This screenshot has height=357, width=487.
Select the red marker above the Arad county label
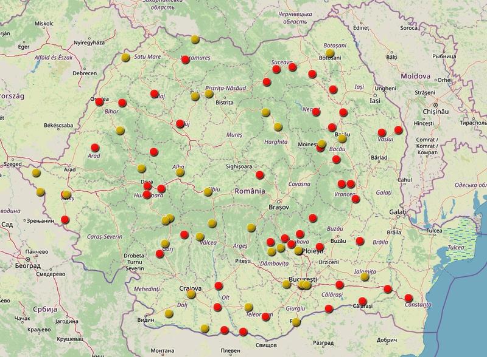(x=95, y=147)
